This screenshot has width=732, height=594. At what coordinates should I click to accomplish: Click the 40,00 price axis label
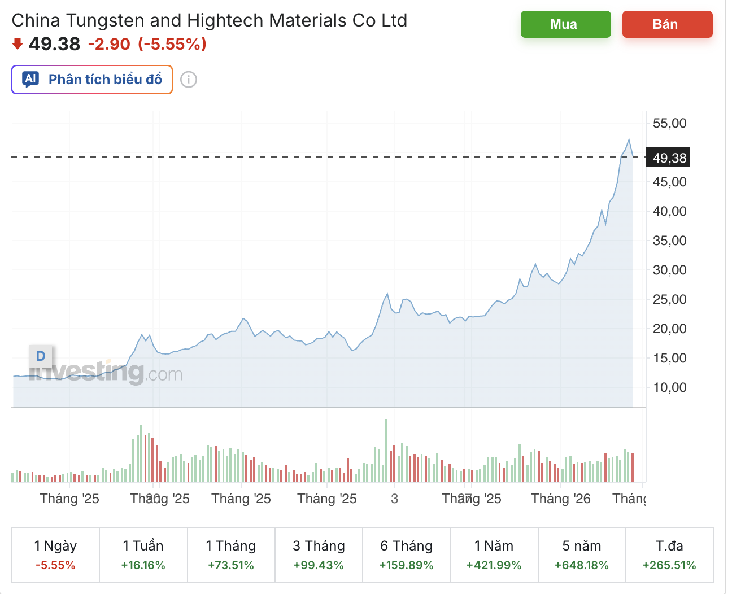[x=669, y=211]
